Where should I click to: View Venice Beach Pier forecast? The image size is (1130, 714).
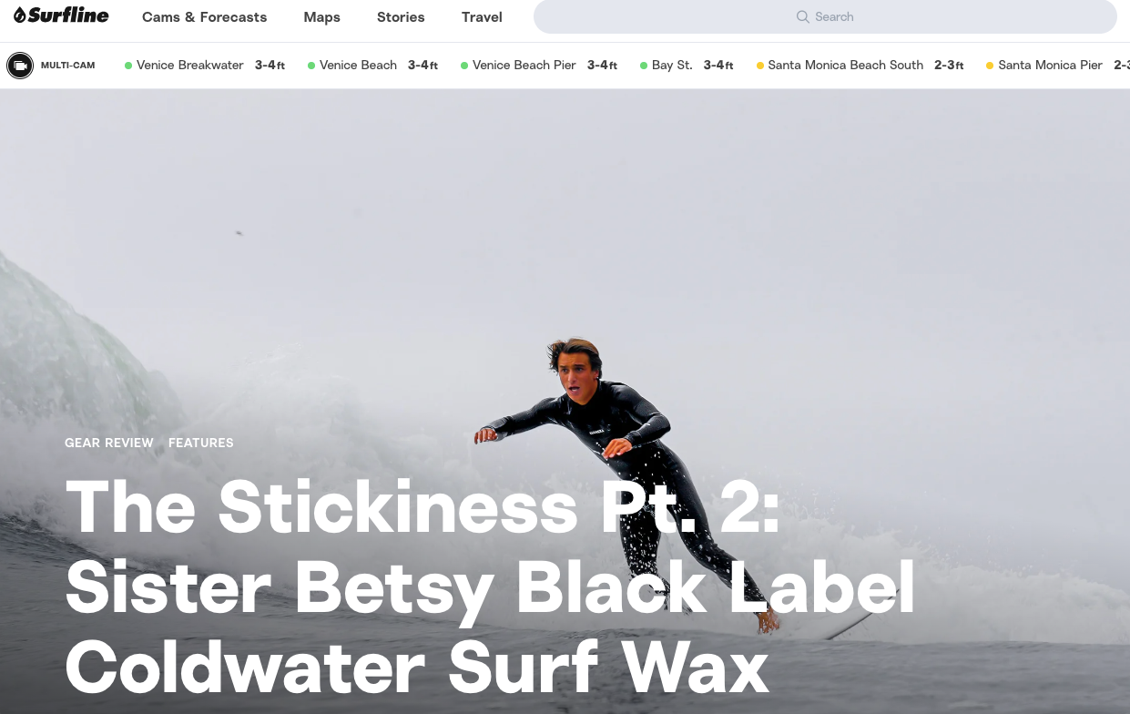[539, 66]
